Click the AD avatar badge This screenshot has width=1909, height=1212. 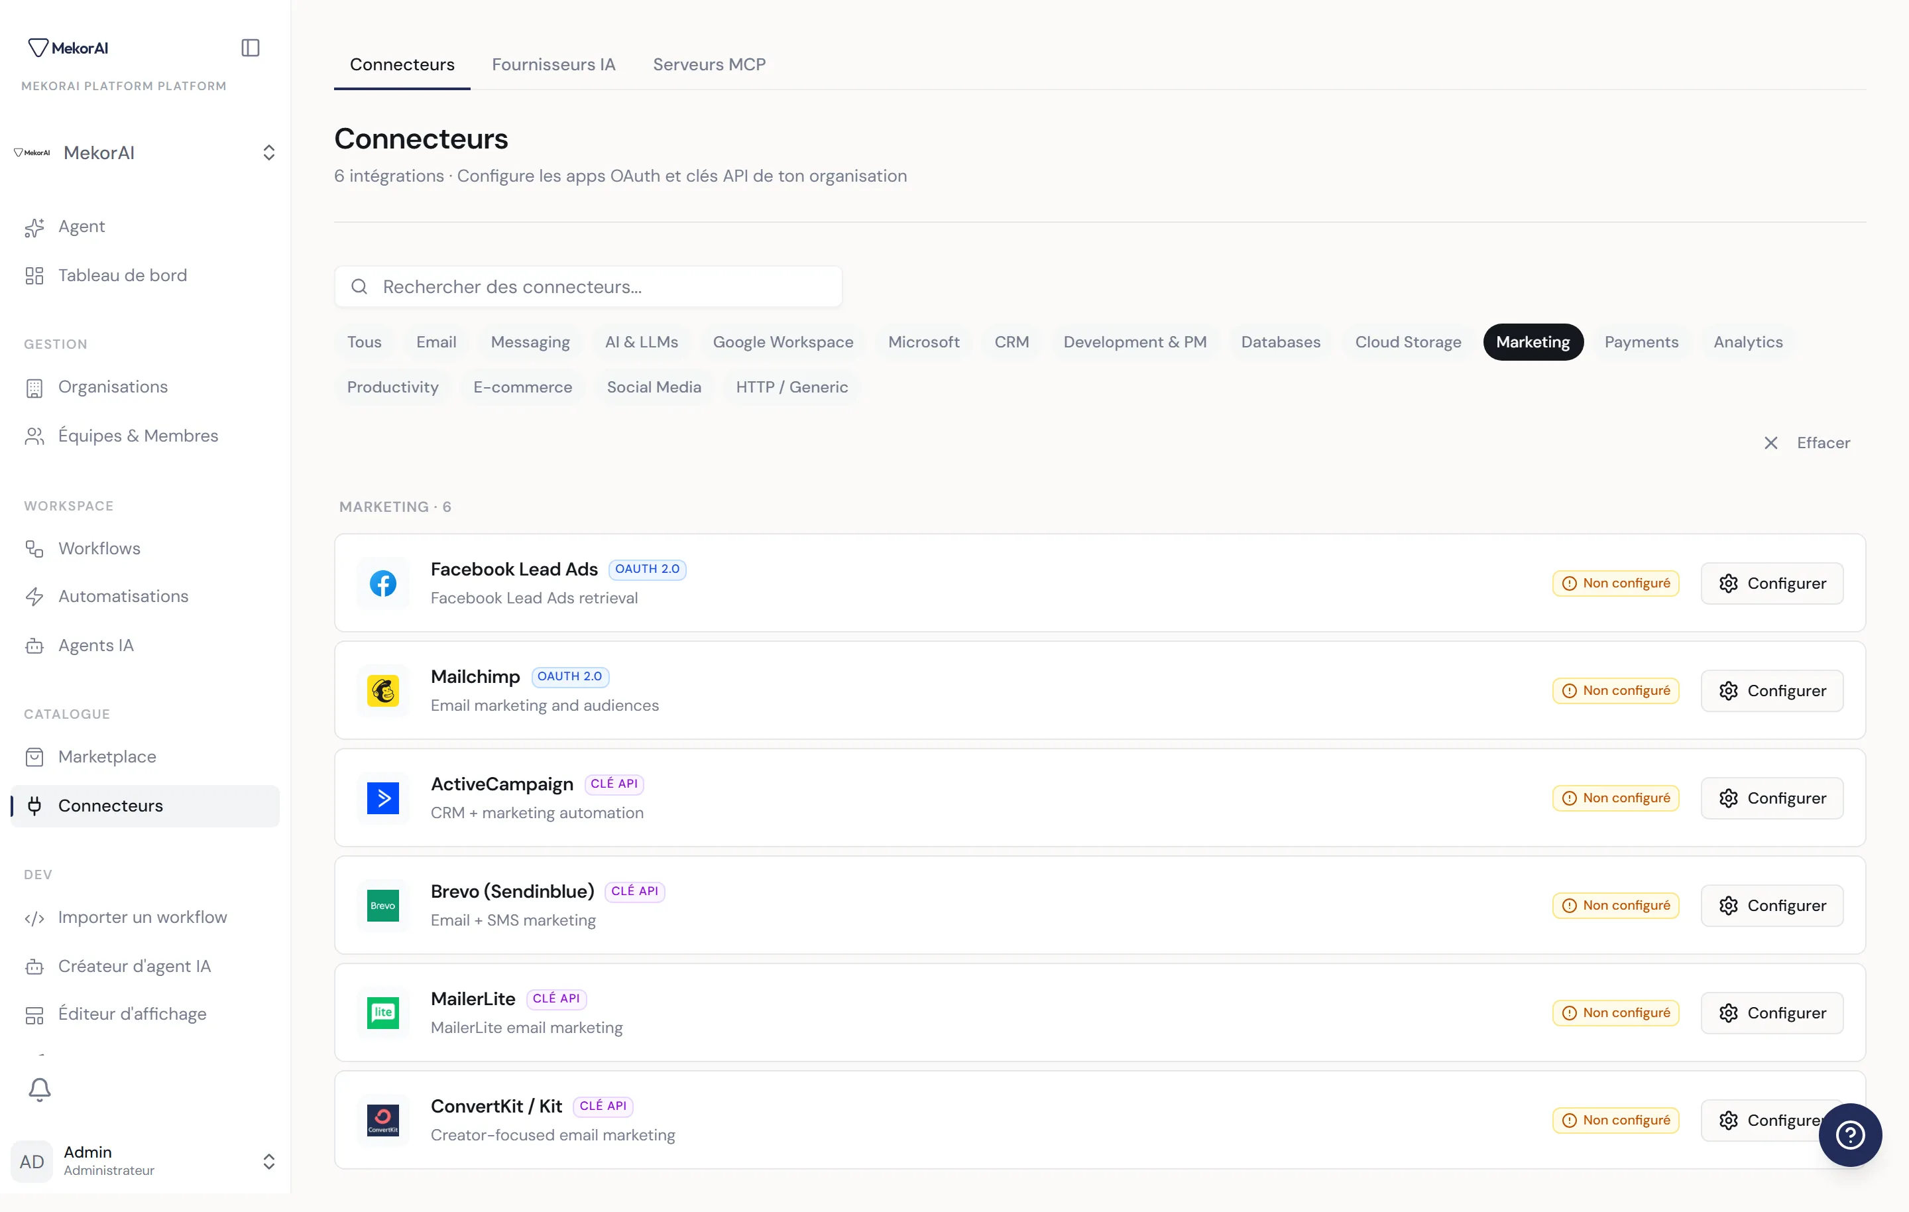point(32,1161)
